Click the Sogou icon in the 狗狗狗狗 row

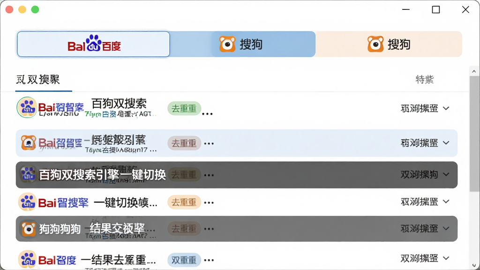(x=29, y=229)
